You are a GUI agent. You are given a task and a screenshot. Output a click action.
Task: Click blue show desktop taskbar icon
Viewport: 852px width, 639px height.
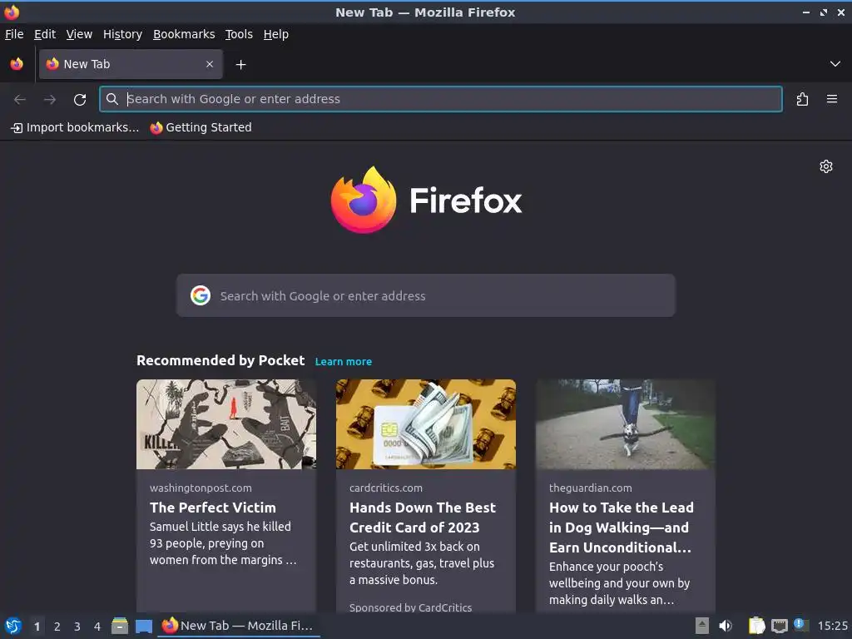click(143, 626)
